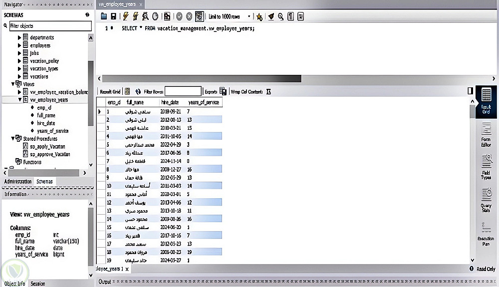Open a SQL script file icon
Screen dimensions: 499x287
tap(104, 16)
